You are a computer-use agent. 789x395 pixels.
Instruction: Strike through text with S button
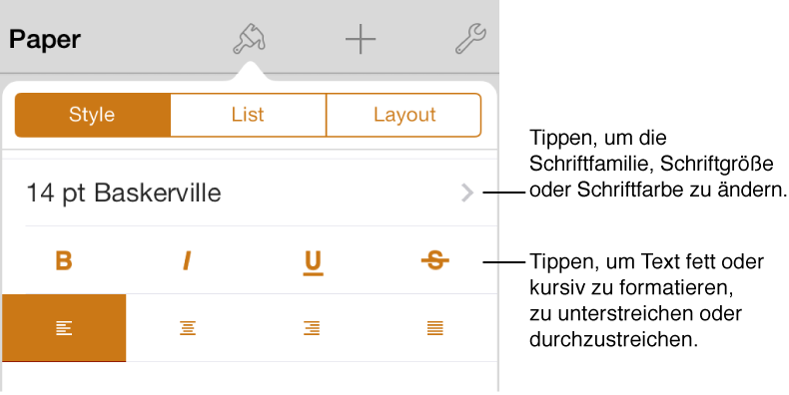pyautogui.click(x=435, y=260)
